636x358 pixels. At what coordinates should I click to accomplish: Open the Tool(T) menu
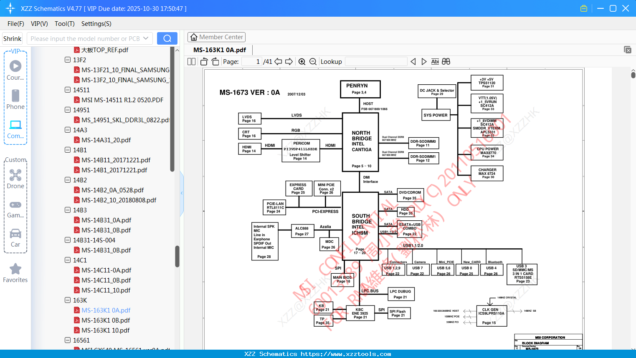(65, 24)
